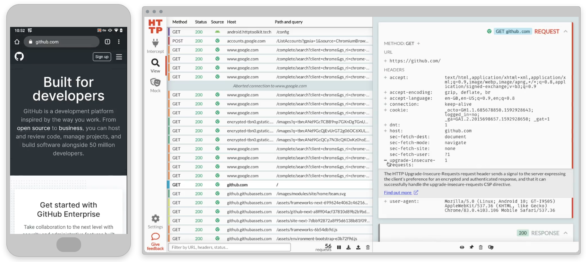Create mock rule from exchange masks icon
The image size is (587, 262).
(x=491, y=247)
